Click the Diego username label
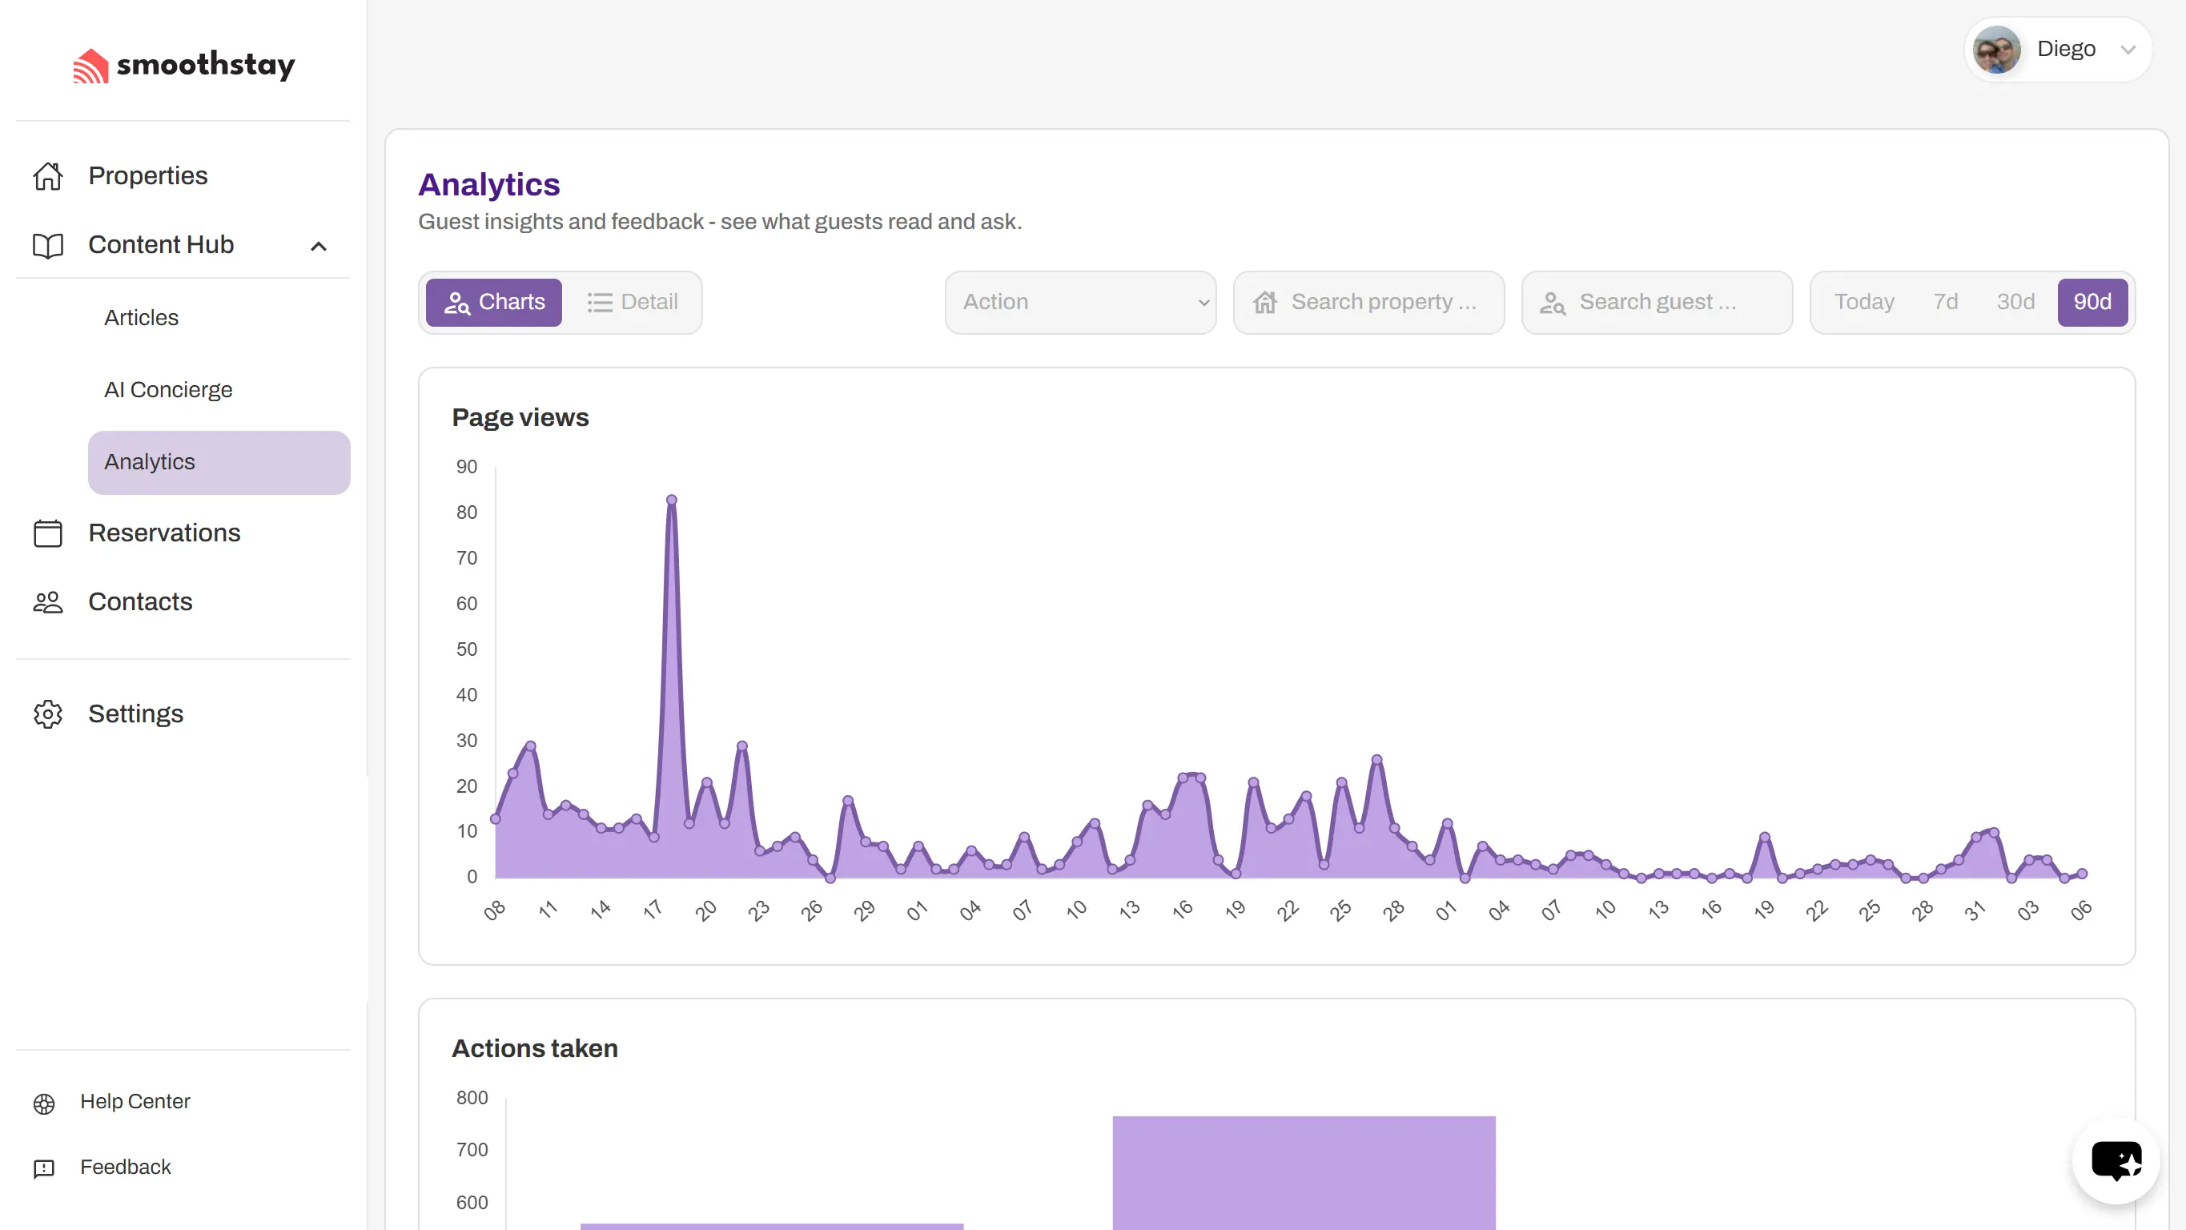 2066,48
